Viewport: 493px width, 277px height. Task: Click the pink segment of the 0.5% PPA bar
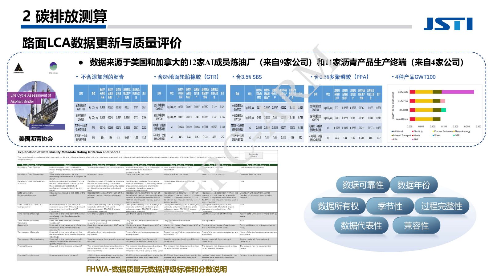(x=443, y=101)
